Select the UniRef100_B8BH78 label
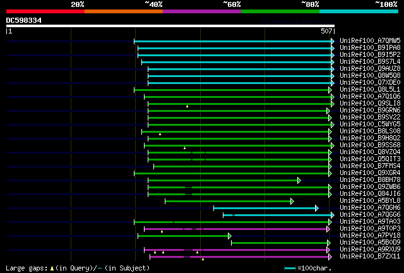The image size is (404, 273). (x=370, y=180)
